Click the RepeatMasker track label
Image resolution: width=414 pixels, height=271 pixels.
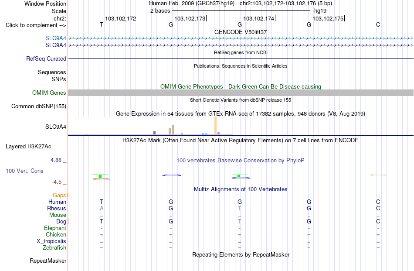pos(48,261)
